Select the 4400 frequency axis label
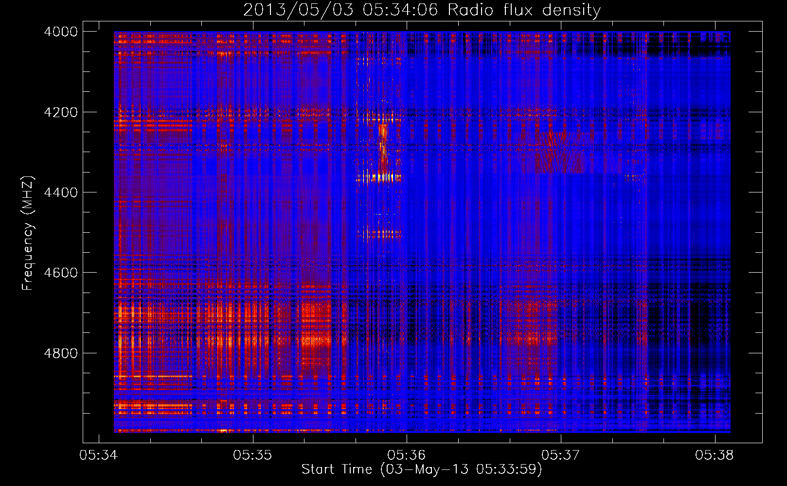Viewport: 787px width, 486px height. point(60,192)
